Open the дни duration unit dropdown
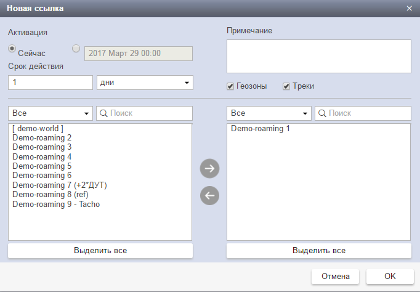This screenshot has width=420, height=292. click(145, 83)
